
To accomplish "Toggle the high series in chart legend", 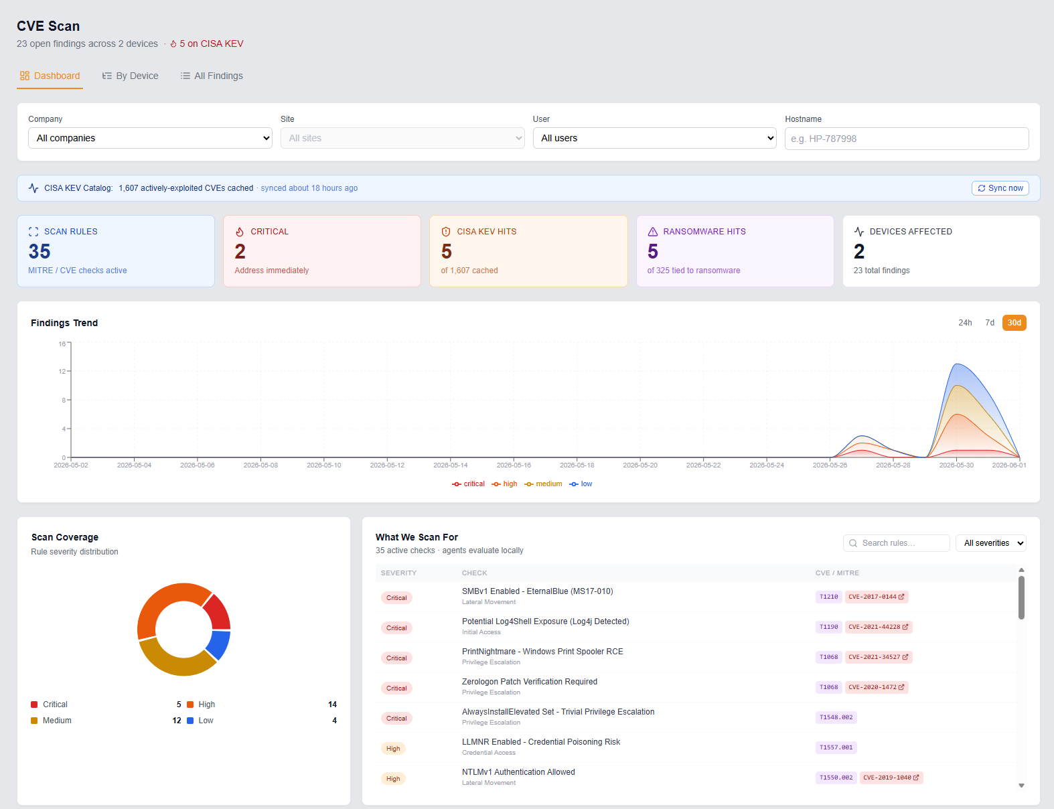I will (504, 484).
